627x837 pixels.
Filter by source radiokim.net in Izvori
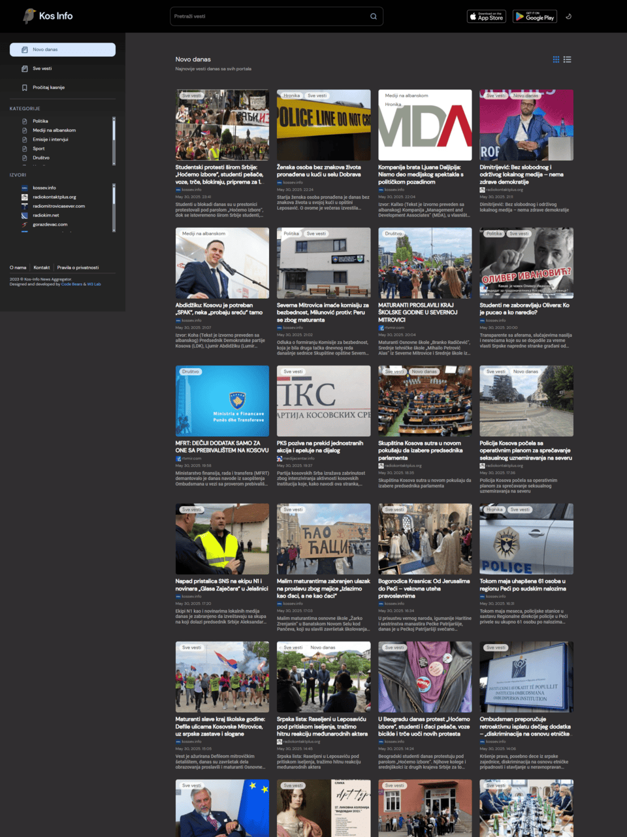(46, 215)
